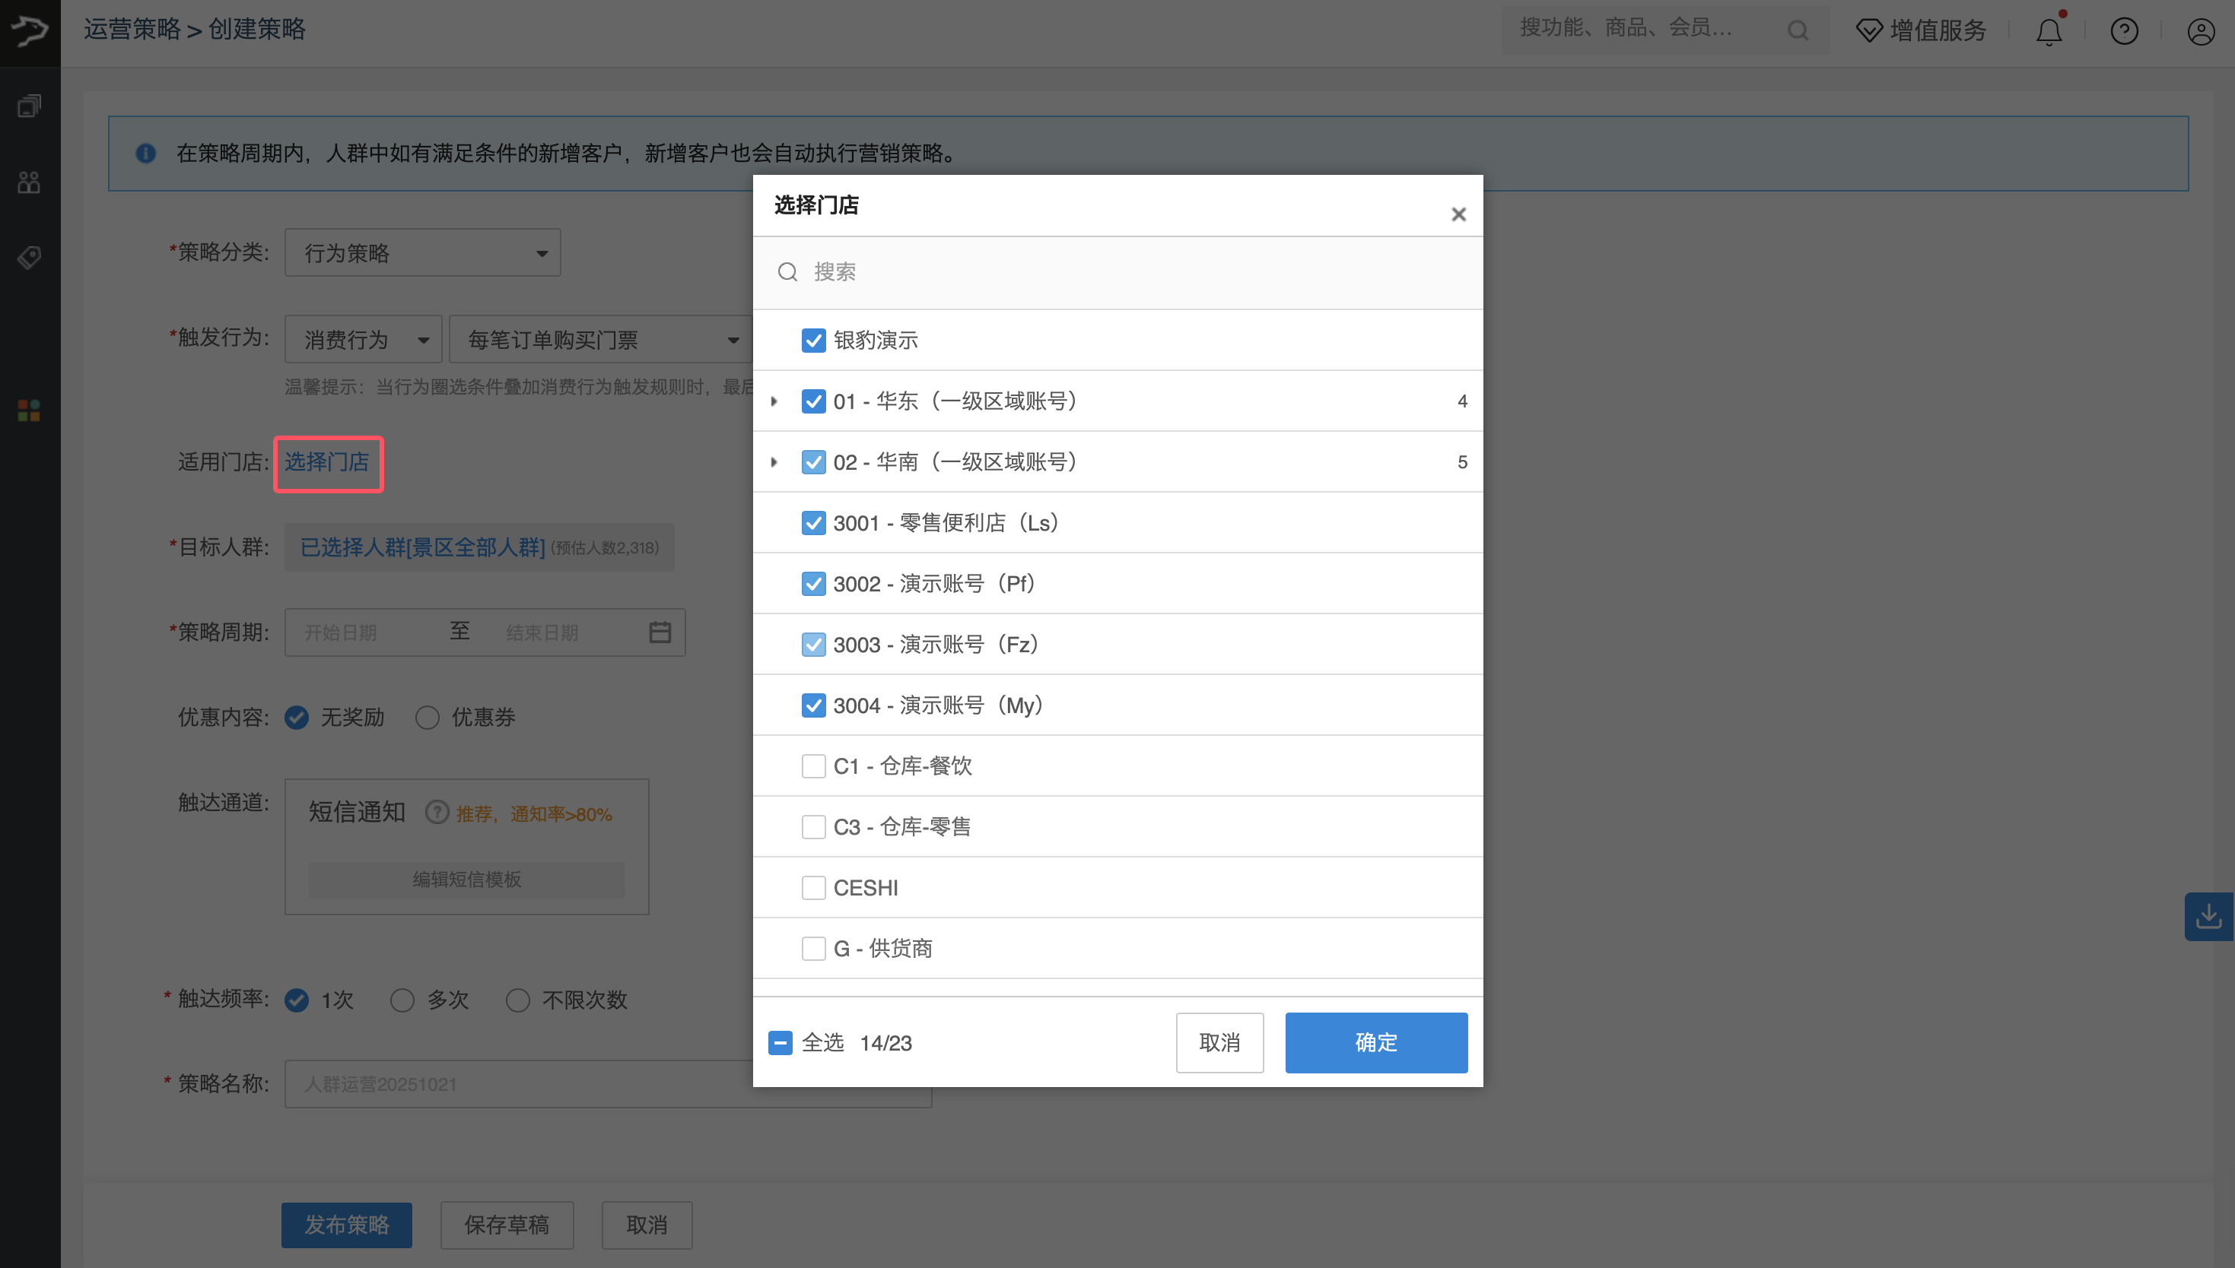Screen dimensions: 2235x1268
Task: Click the notification bell icon
Action: pyautogui.click(x=2048, y=32)
